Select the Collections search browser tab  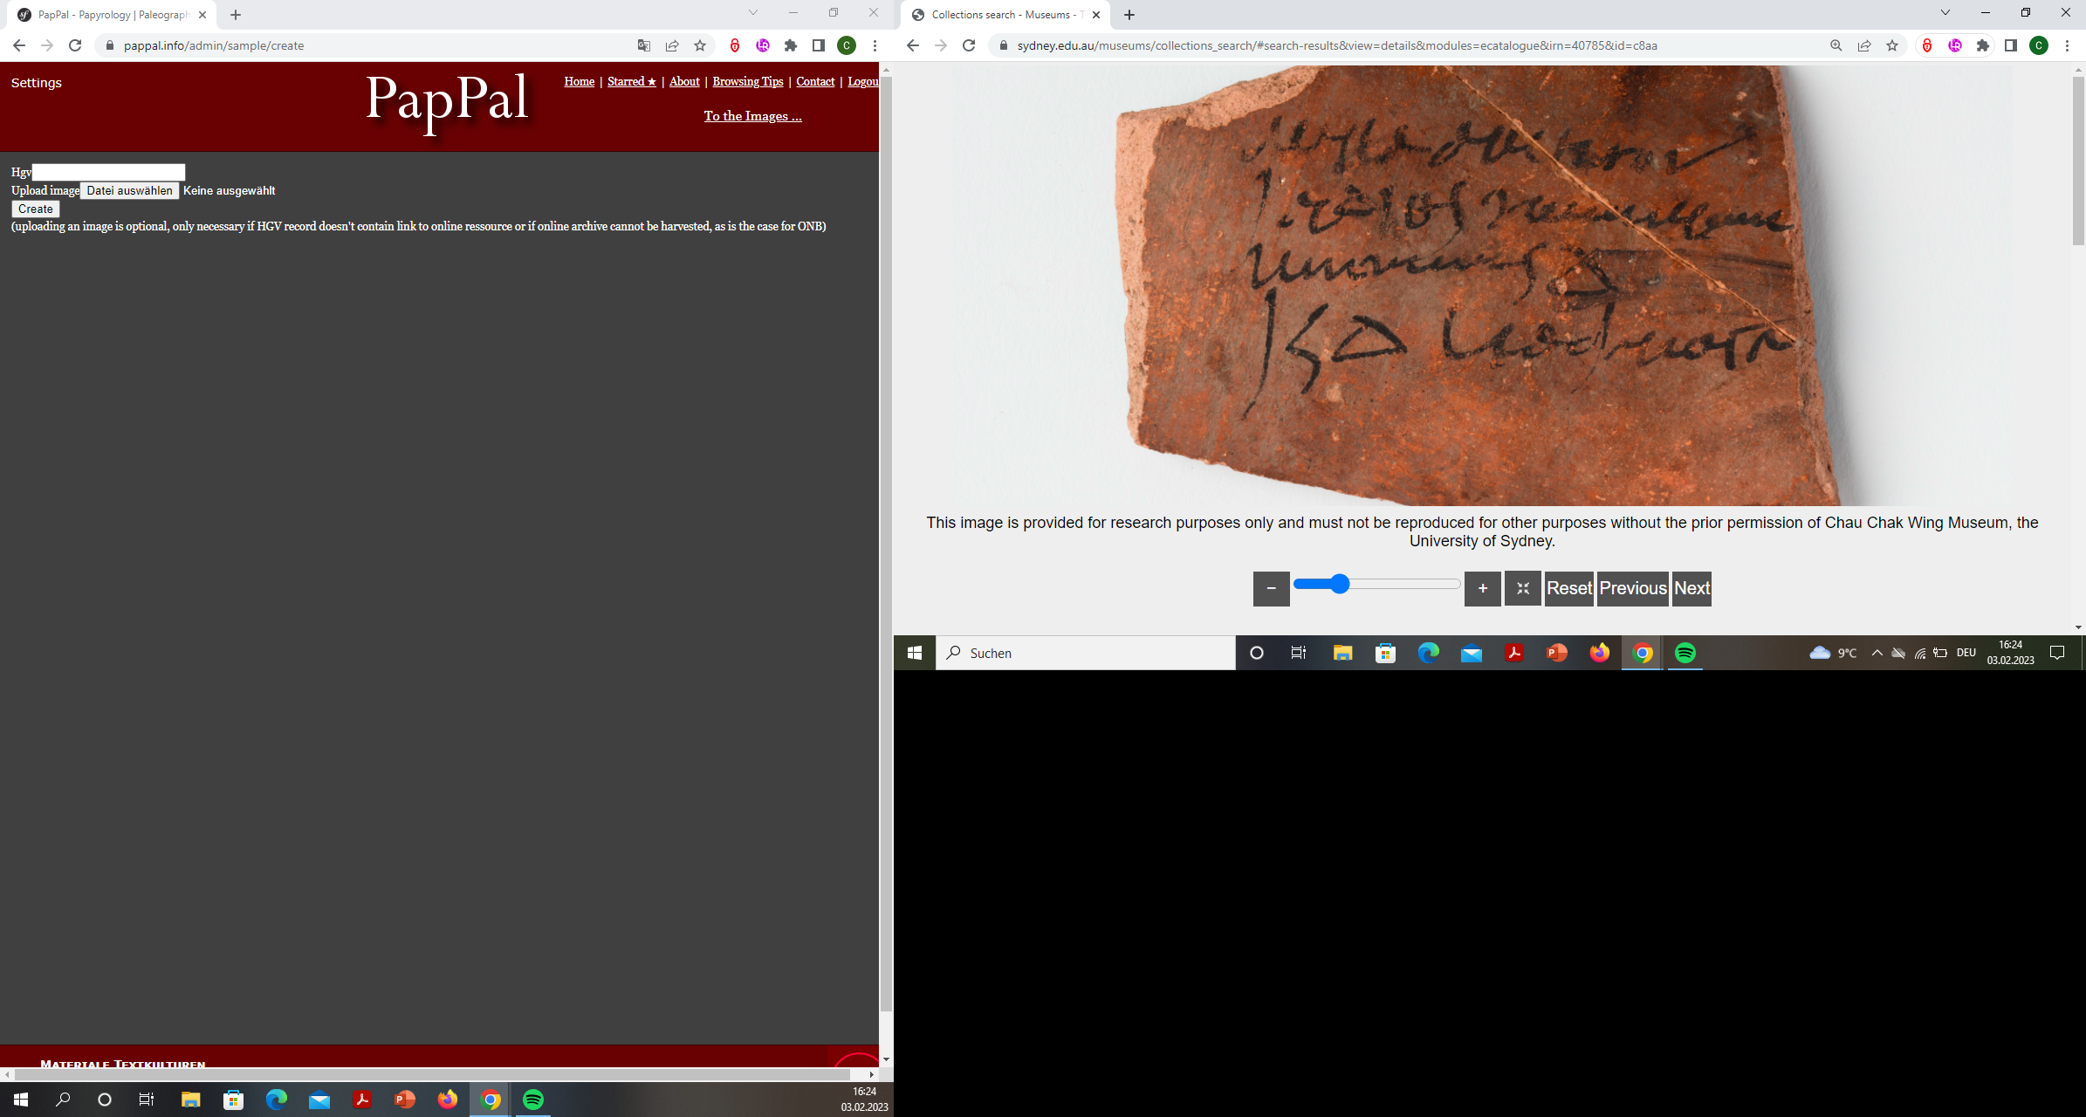pyautogui.click(x=1004, y=15)
